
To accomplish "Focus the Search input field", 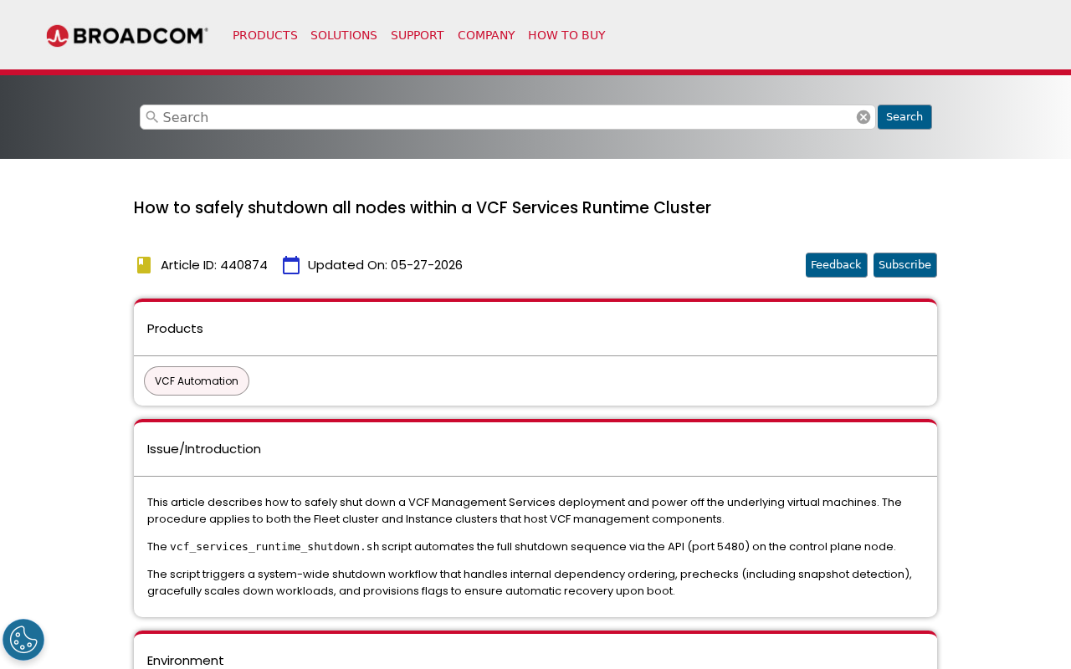I will click(x=508, y=117).
